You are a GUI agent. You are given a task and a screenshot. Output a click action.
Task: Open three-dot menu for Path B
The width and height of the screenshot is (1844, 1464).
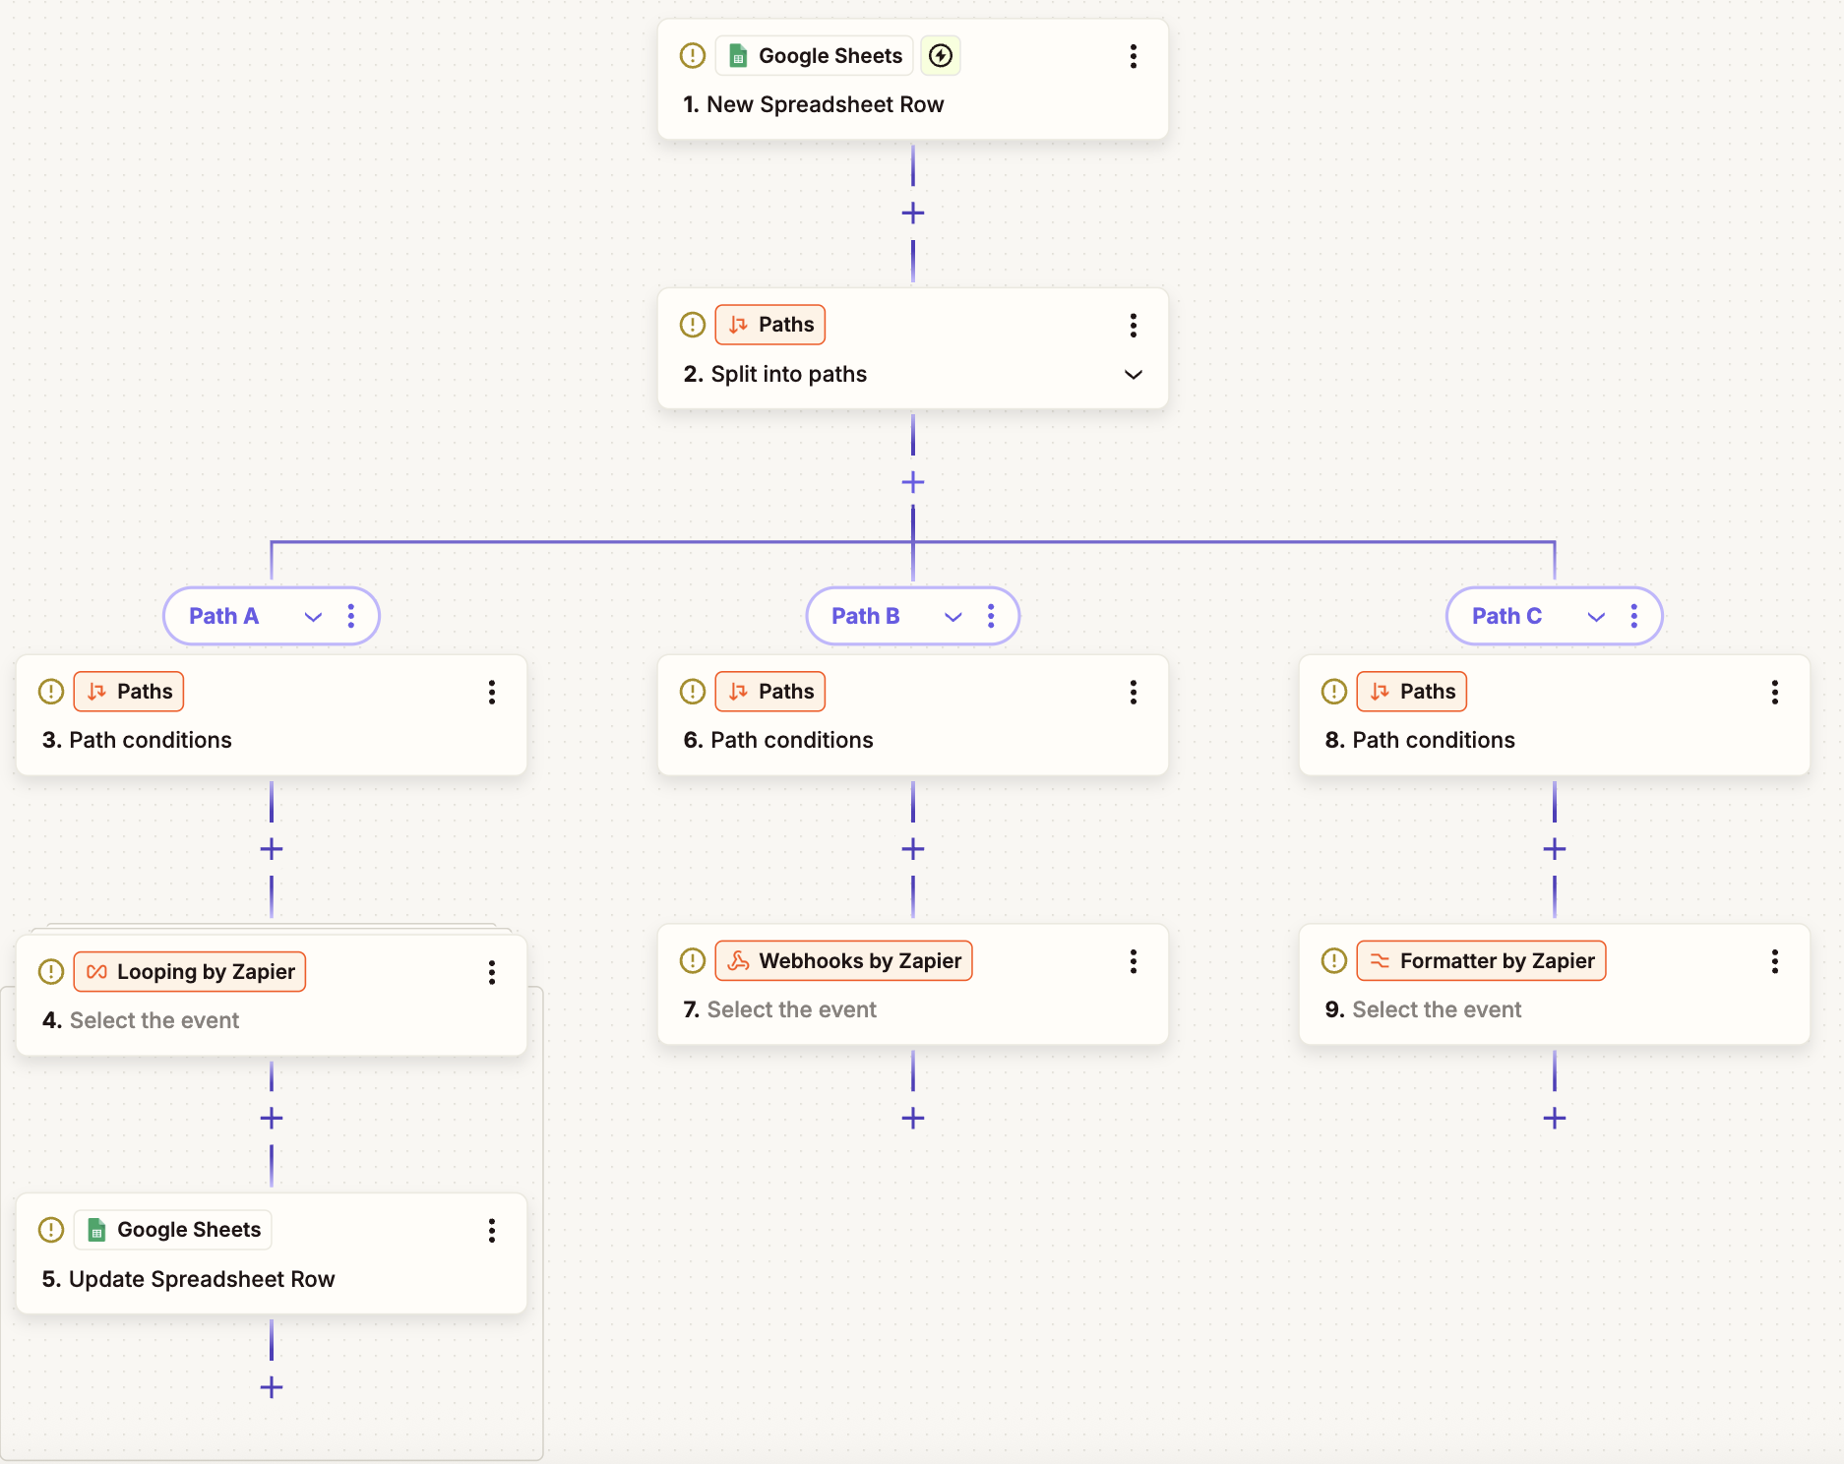(x=991, y=616)
